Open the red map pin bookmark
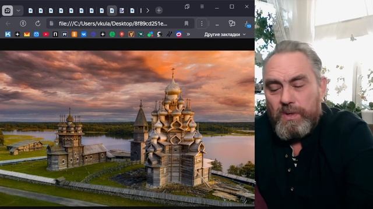Screen dimensions: 373x209 pyautogui.click(x=122, y=35)
